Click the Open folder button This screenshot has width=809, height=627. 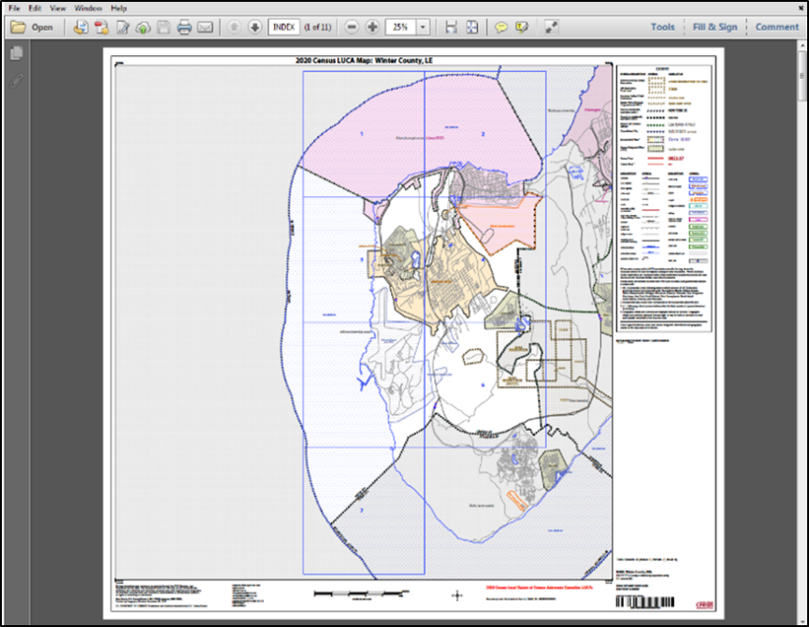tap(32, 27)
